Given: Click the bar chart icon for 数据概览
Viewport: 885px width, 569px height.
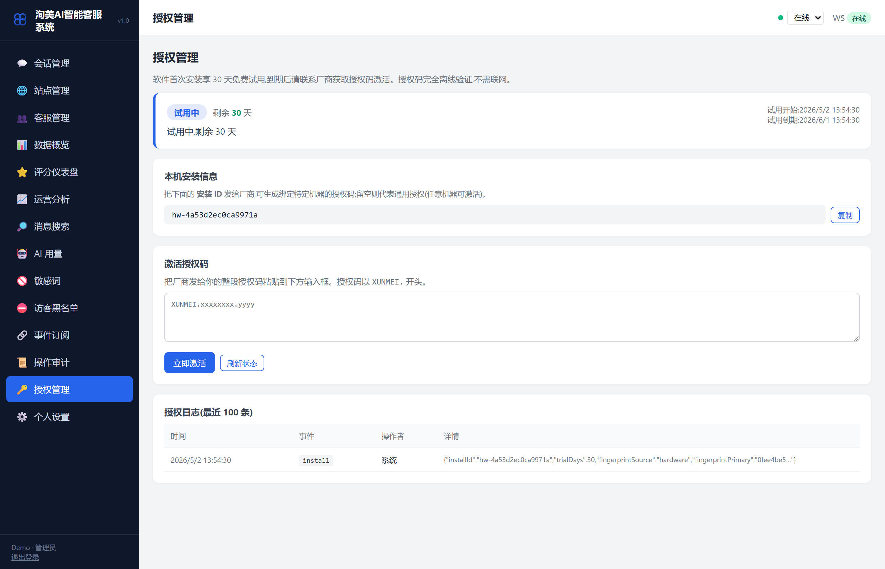Looking at the screenshot, I should (x=22, y=145).
